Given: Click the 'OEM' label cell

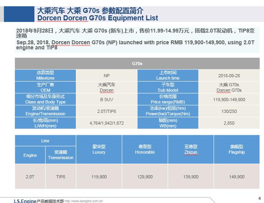Looking at the screenshot, I should [x=45, y=87].
